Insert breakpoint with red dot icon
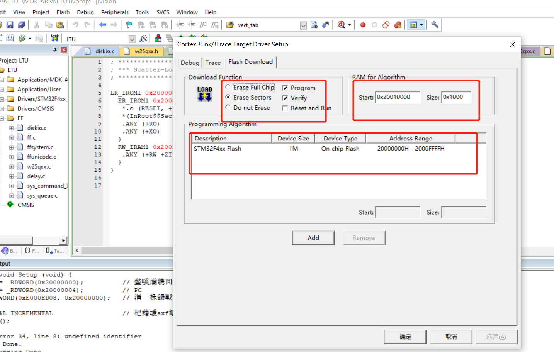 point(363,25)
